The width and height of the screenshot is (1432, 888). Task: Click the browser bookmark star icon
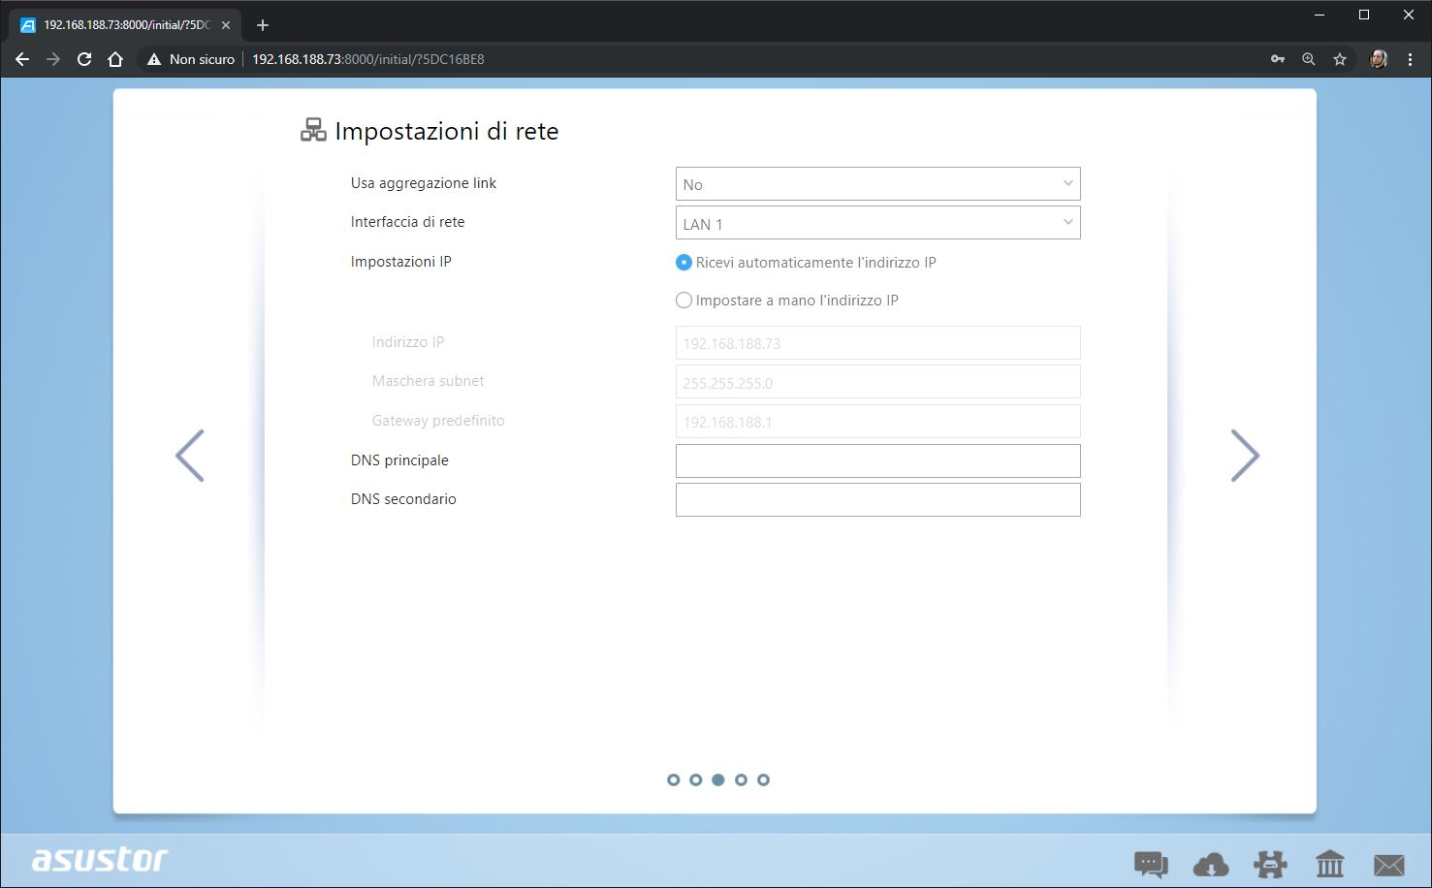[x=1340, y=59]
